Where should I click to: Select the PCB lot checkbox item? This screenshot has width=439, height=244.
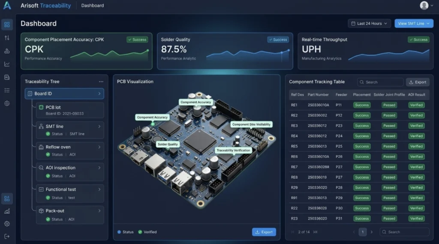(70, 110)
